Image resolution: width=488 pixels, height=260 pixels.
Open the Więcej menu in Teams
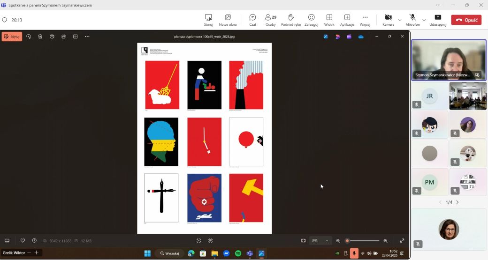pyautogui.click(x=365, y=19)
